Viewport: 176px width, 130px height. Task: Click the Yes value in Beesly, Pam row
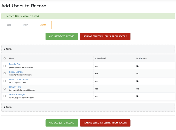pos(96,66)
